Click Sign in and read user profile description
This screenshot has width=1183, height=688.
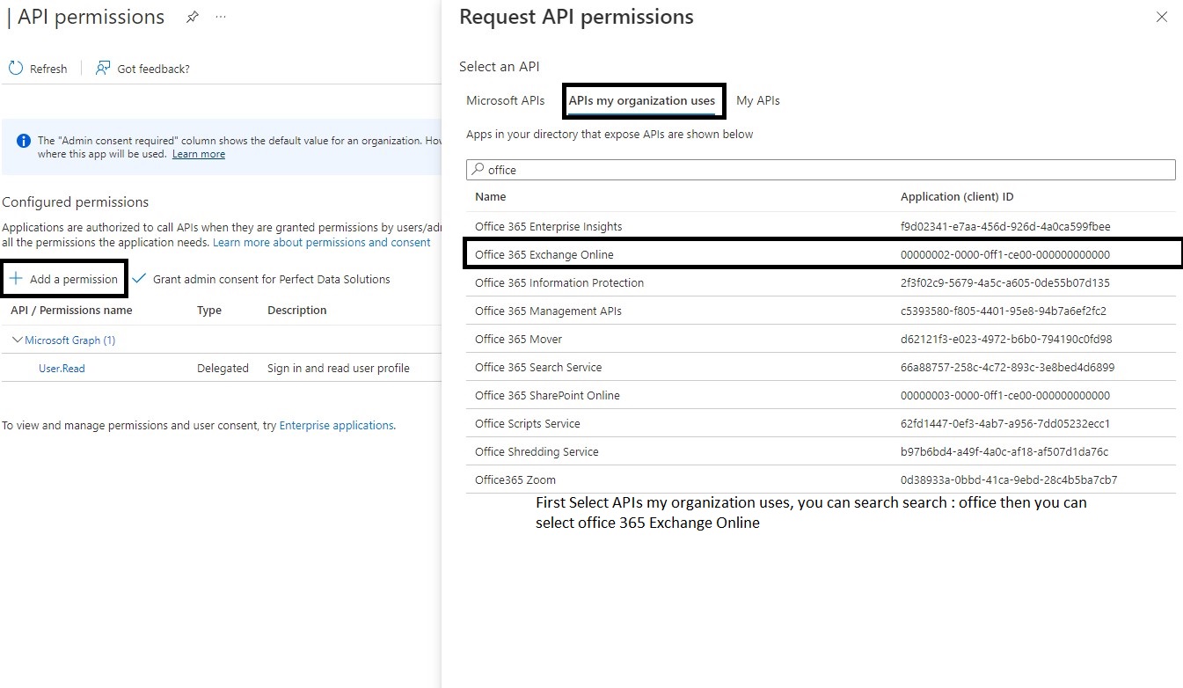(x=339, y=369)
